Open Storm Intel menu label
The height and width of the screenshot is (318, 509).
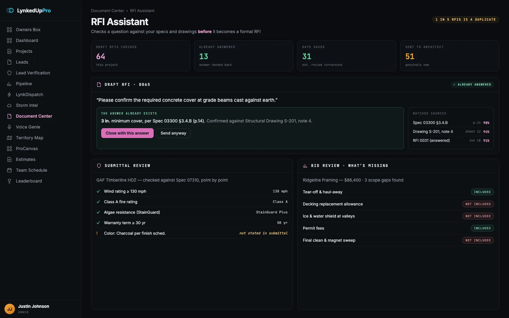click(x=27, y=105)
